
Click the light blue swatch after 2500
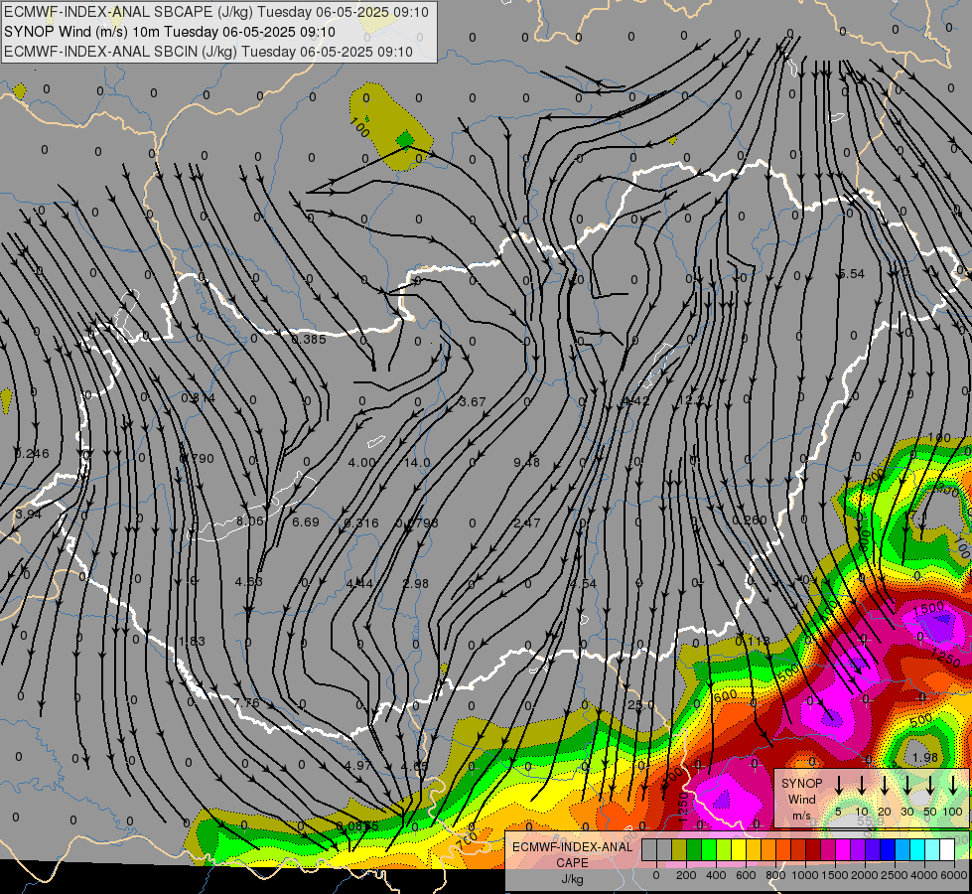click(902, 849)
